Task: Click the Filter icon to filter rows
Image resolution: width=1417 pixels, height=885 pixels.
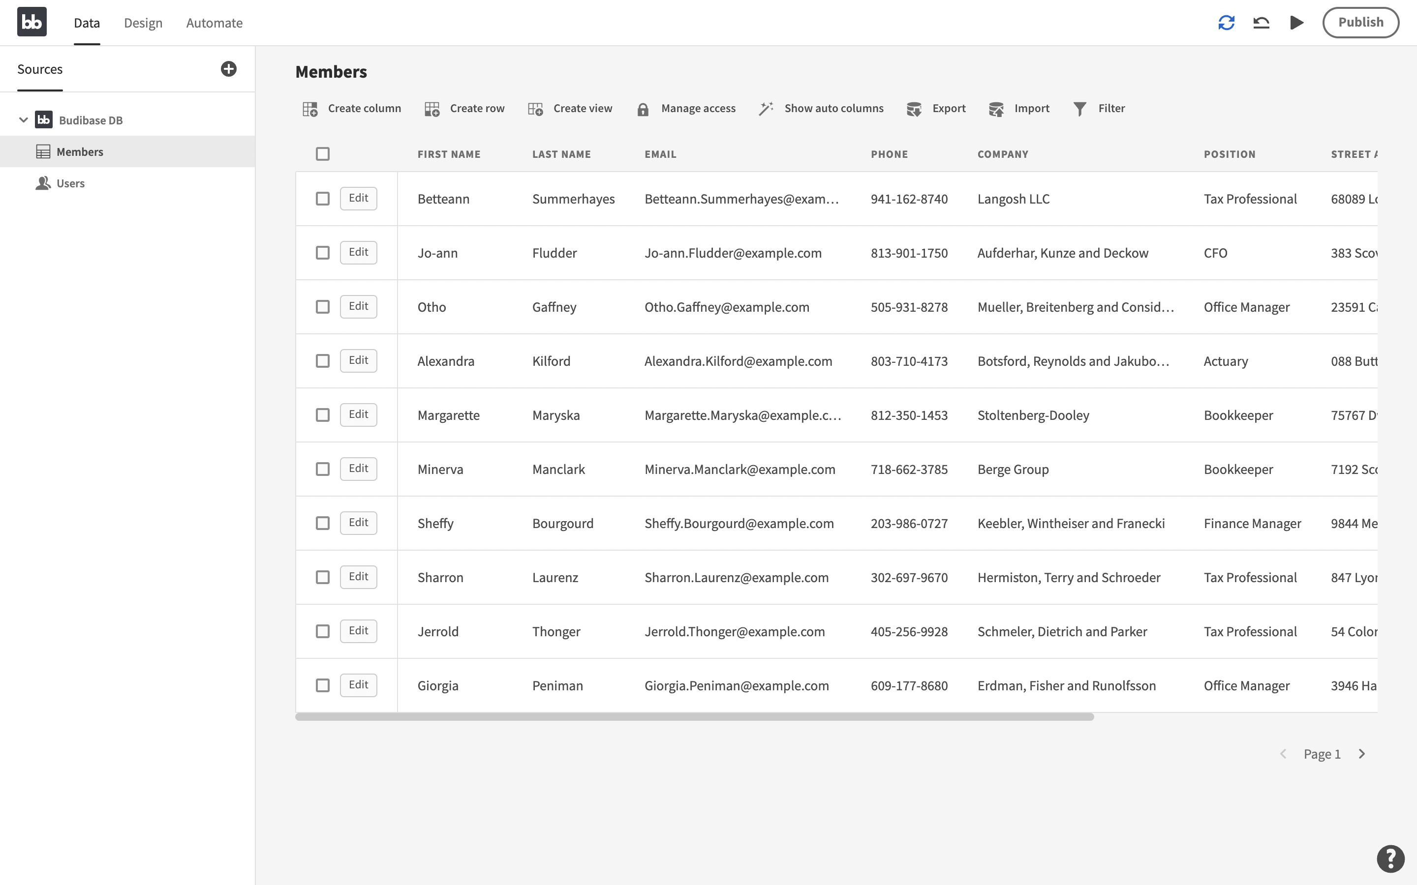Action: pyautogui.click(x=1080, y=108)
